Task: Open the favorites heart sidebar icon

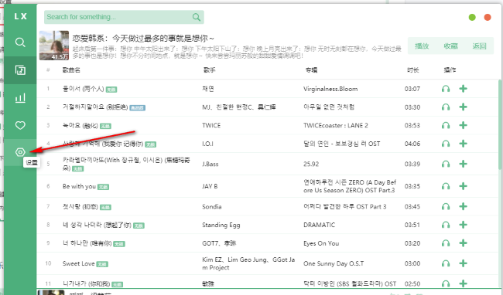Action: [x=20, y=125]
